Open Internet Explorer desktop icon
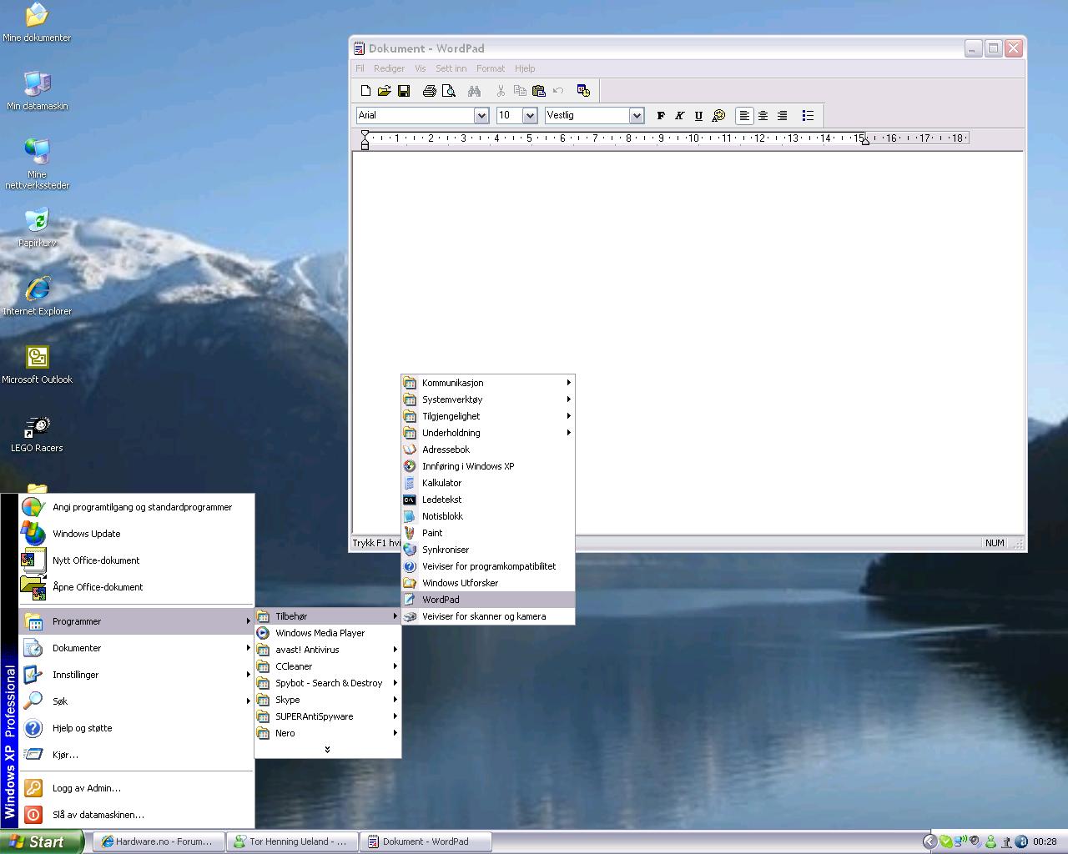Image resolution: width=1068 pixels, height=854 pixels. (37, 296)
